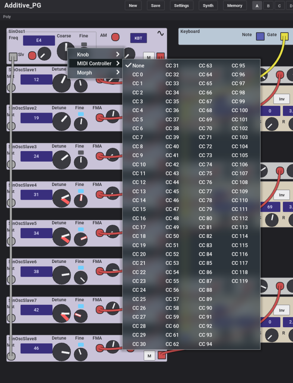Click the red FMA jack on SinOscSlave2
The height and width of the screenshot is (383, 293).
point(100,118)
